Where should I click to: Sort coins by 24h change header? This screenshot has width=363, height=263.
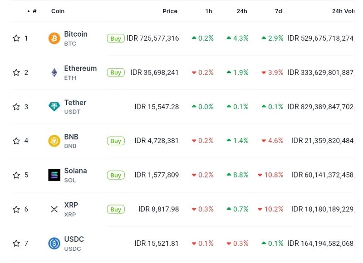pyautogui.click(x=241, y=11)
